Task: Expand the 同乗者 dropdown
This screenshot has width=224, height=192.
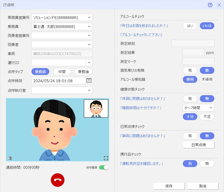Action: [x=62, y=44]
